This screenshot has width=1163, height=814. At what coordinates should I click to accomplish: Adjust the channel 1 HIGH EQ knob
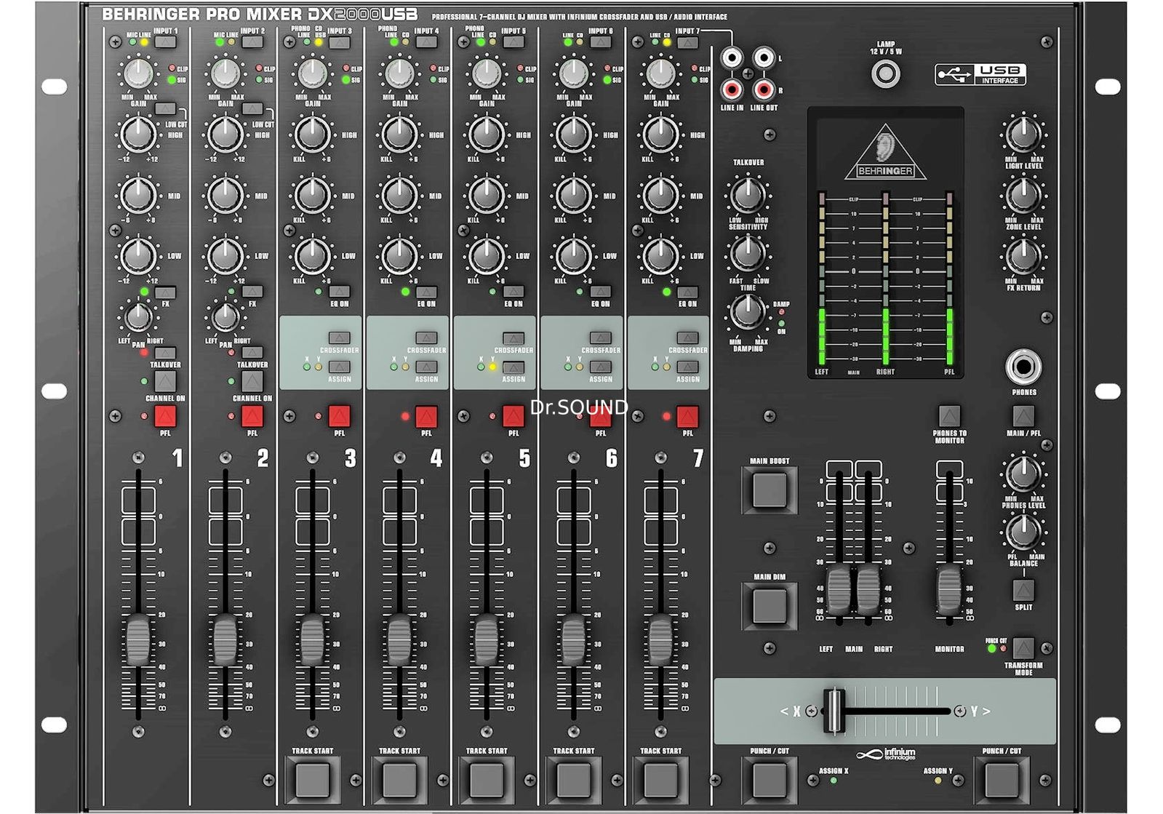tap(137, 134)
